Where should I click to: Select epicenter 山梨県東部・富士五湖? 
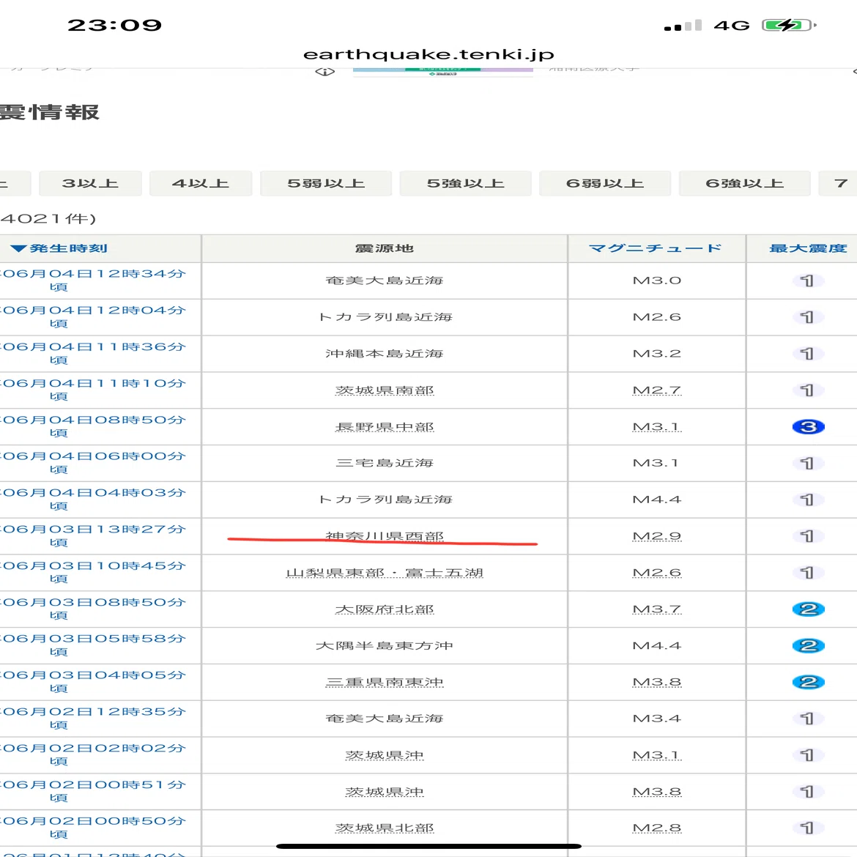pyautogui.click(x=385, y=573)
